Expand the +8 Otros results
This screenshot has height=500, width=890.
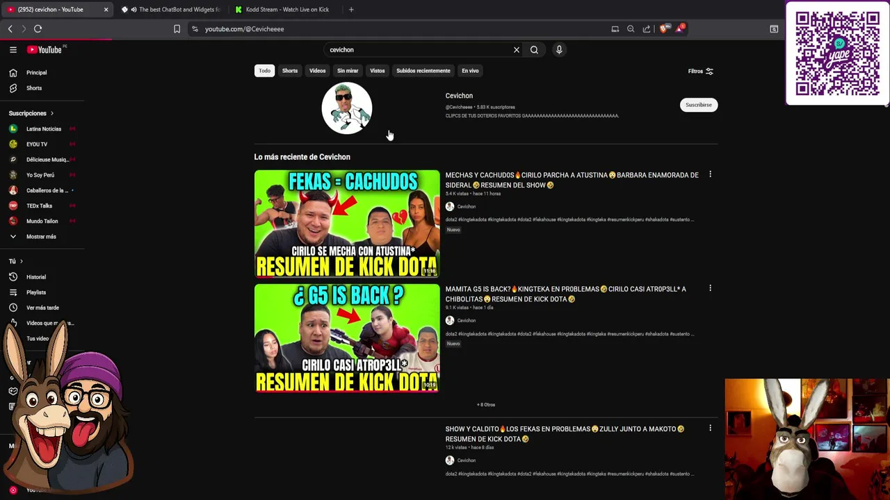pyautogui.click(x=486, y=405)
